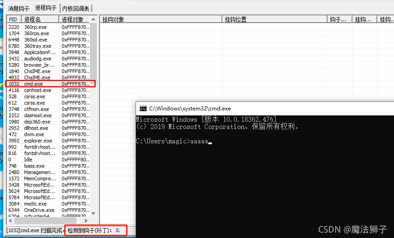Select the lsass.exe process row
Image resolution: width=394 pixels, height=238 pixels.
pyautogui.click(x=48, y=166)
